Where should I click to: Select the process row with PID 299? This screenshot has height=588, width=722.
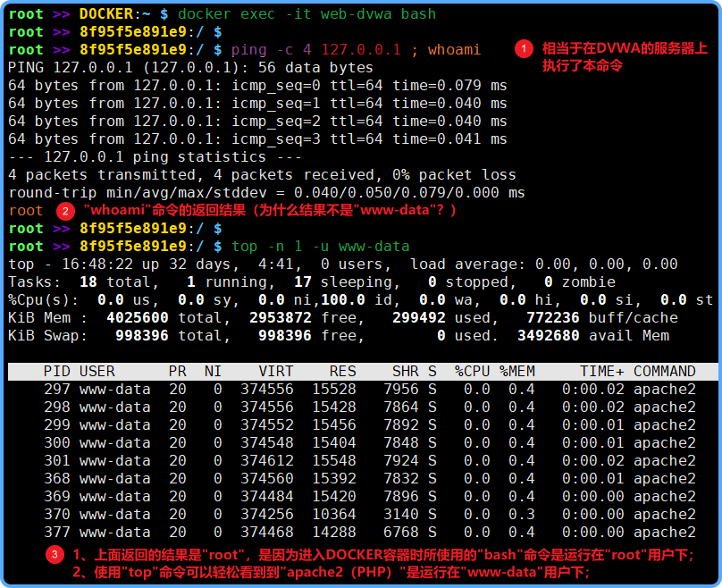(x=370, y=425)
